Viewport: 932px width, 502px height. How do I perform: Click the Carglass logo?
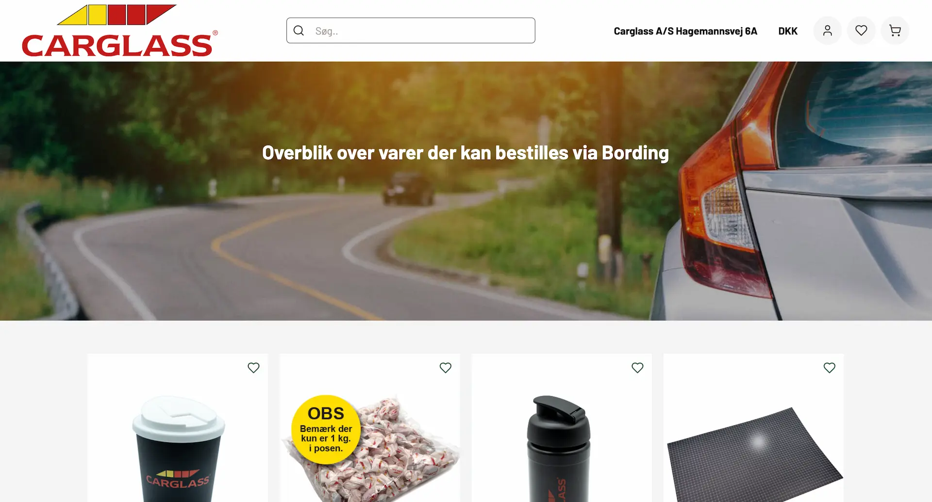coord(120,31)
